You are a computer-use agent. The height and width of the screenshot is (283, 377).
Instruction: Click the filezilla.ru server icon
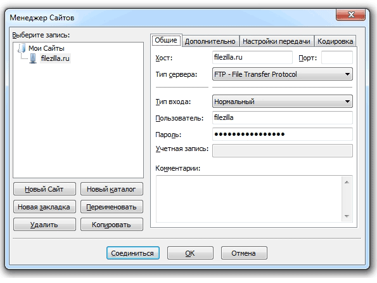(33, 58)
